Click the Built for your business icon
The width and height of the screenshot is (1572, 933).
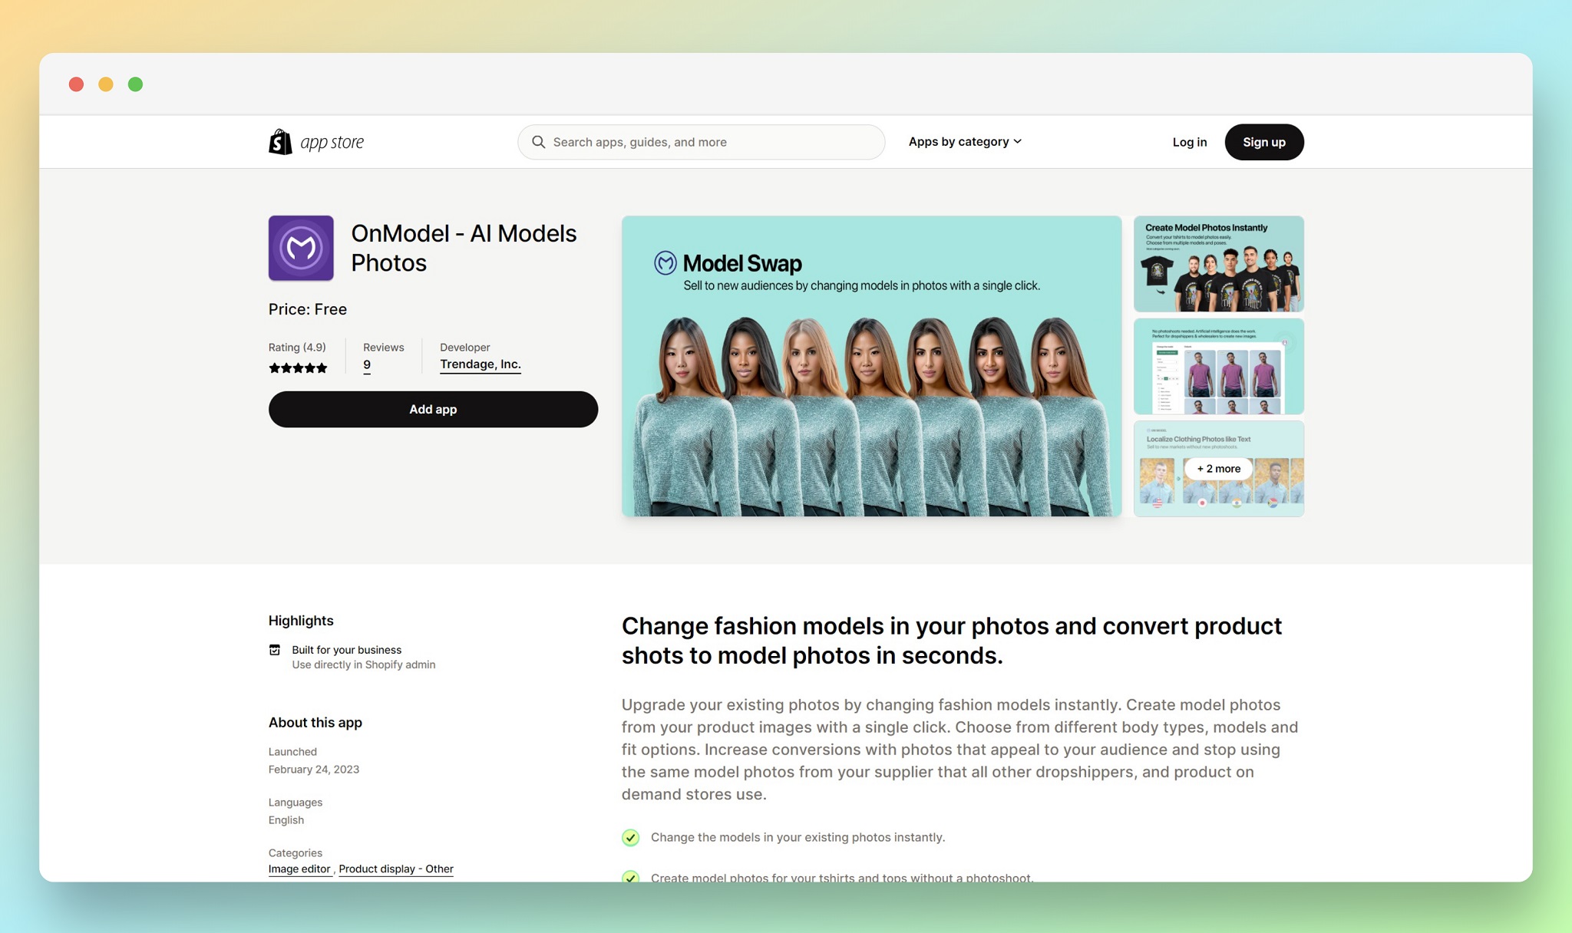(275, 650)
